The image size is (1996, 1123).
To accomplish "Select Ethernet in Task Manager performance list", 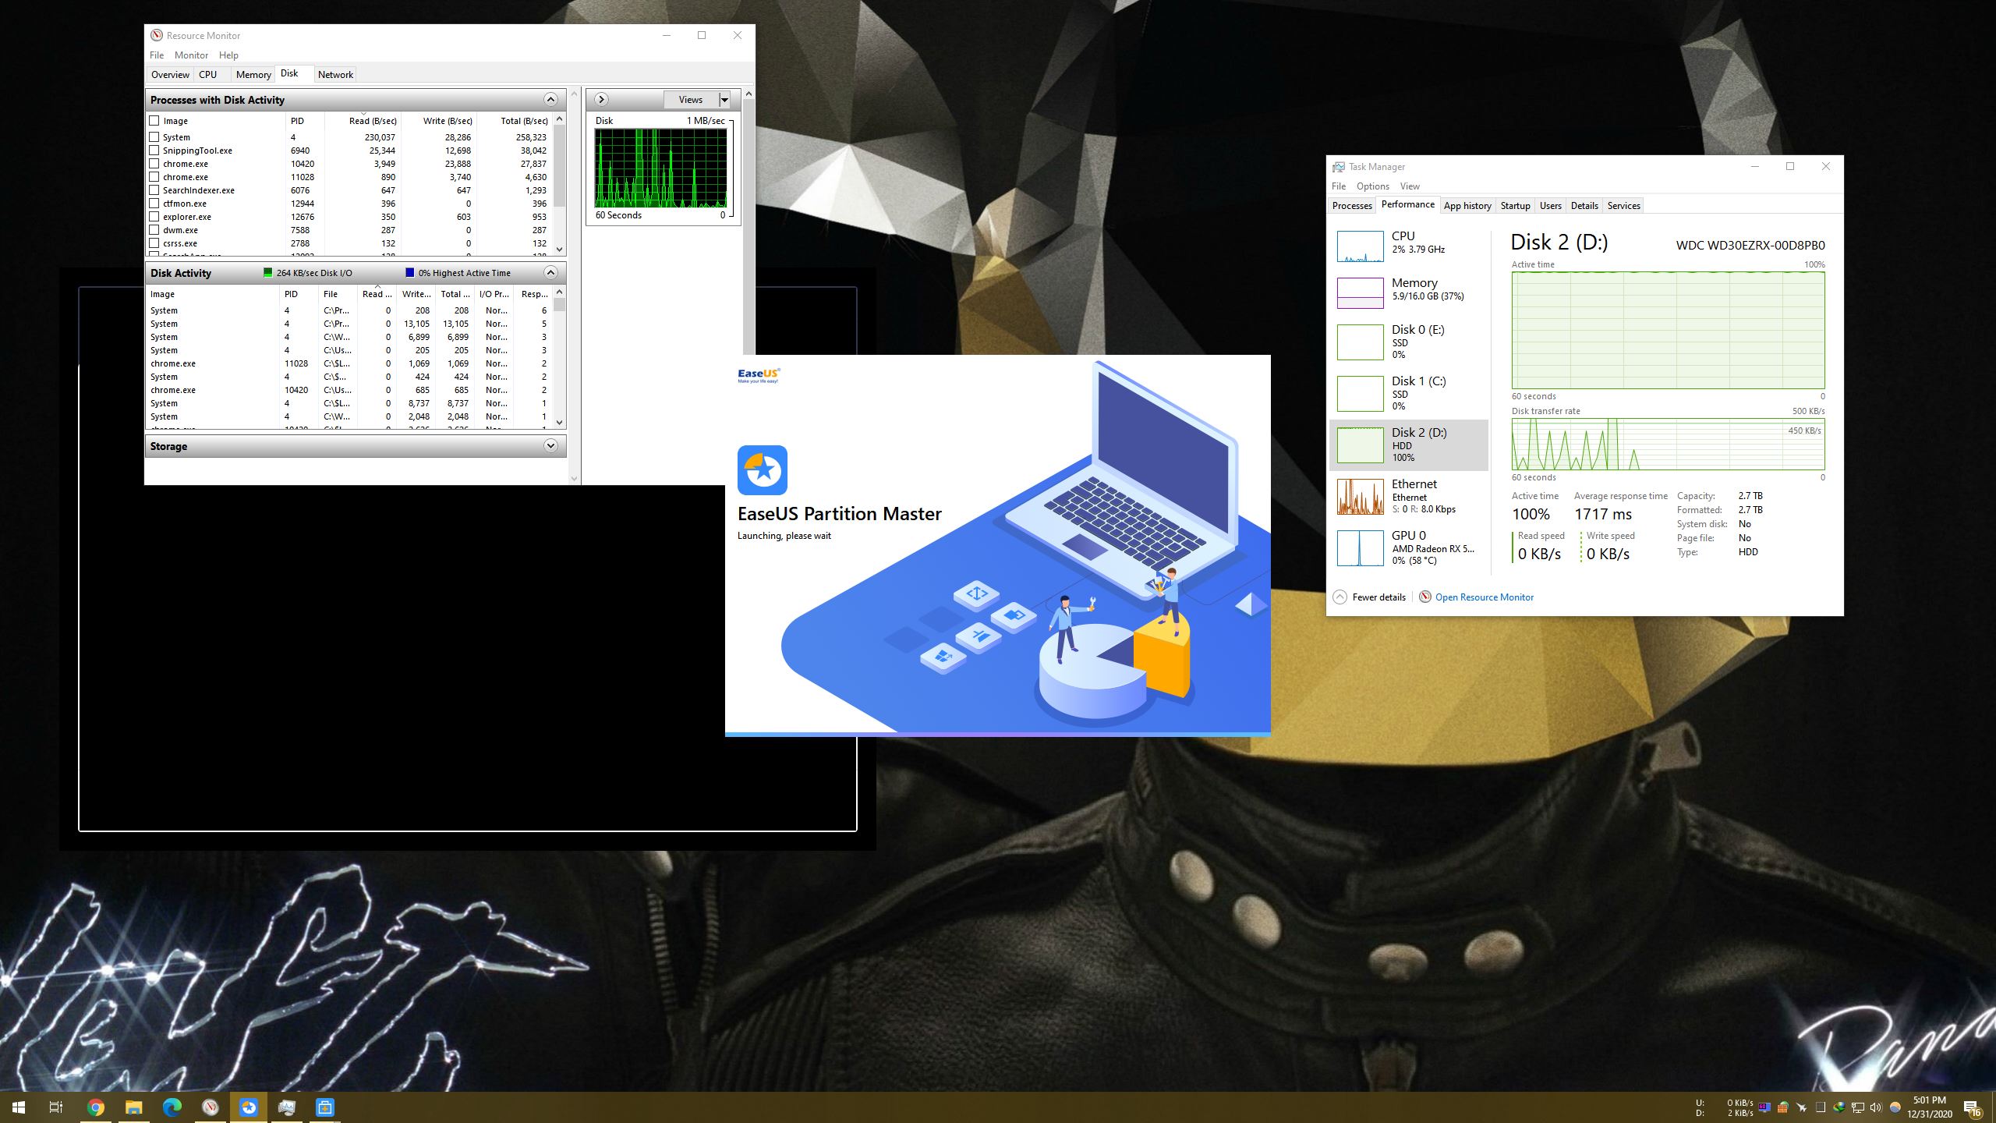I will pos(1408,496).
